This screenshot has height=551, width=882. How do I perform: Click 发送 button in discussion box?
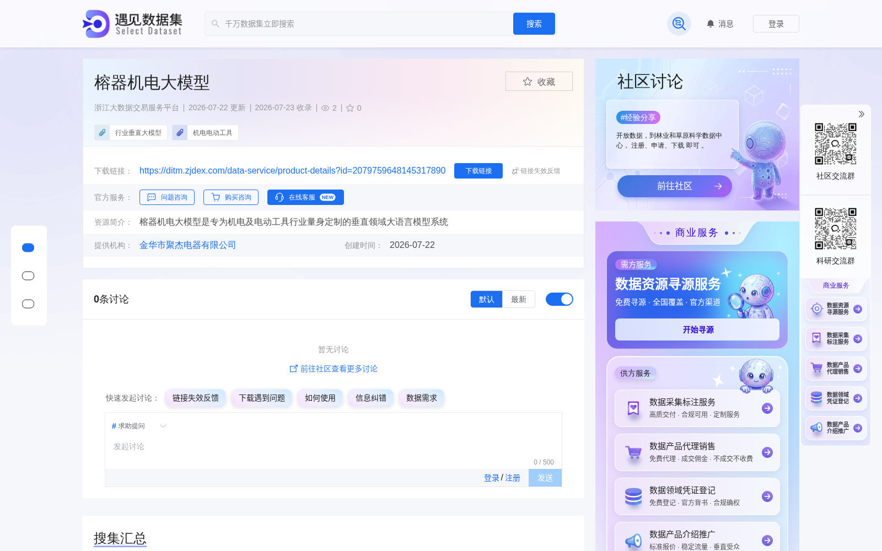click(545, 478)
